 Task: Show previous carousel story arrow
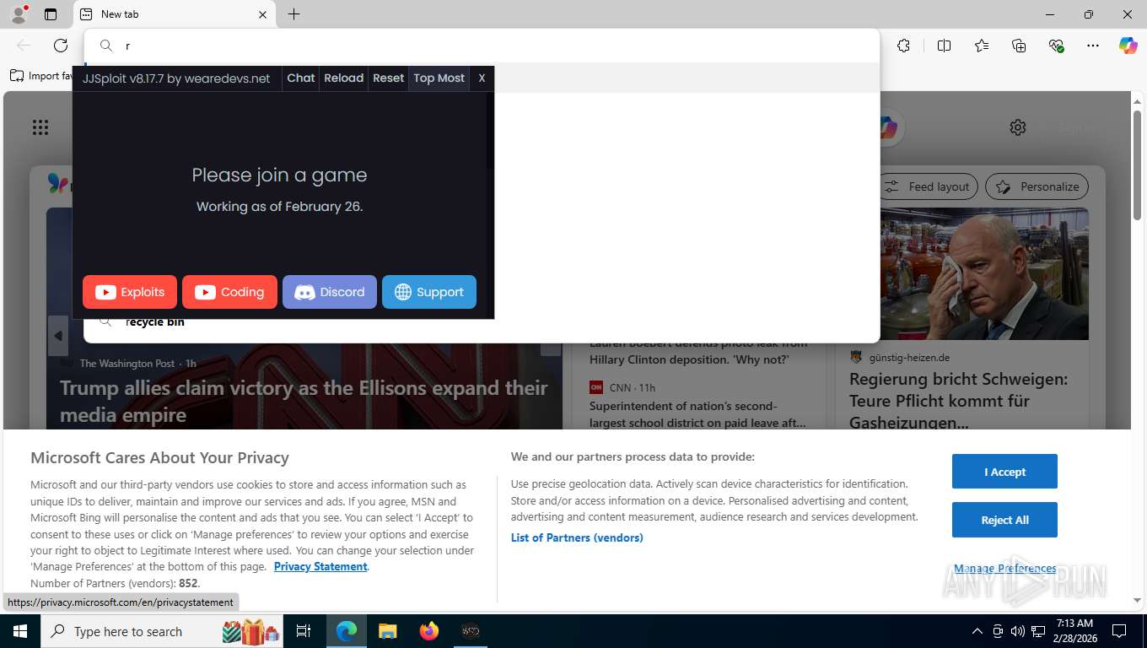tap(58, 336)
